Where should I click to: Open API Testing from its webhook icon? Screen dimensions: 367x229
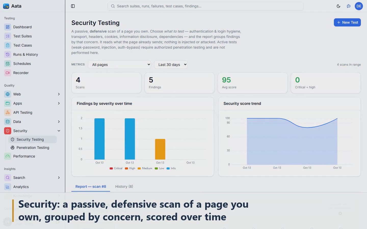point(8,112)
